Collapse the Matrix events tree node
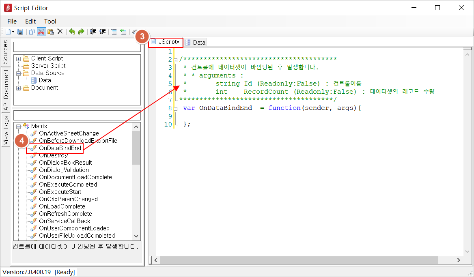 tap(18, 126)
